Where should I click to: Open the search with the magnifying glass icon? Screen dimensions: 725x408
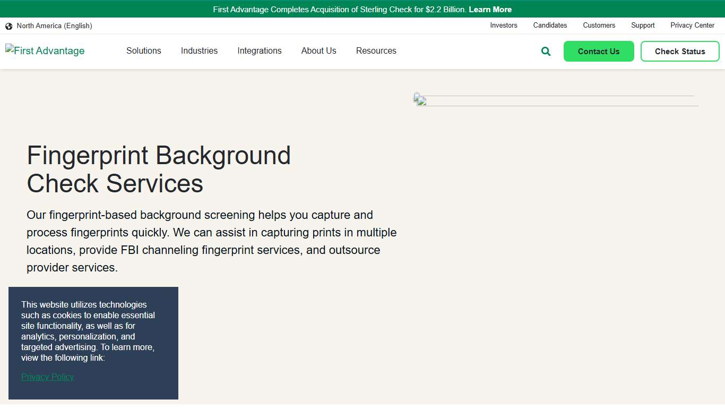coord(545,51)
